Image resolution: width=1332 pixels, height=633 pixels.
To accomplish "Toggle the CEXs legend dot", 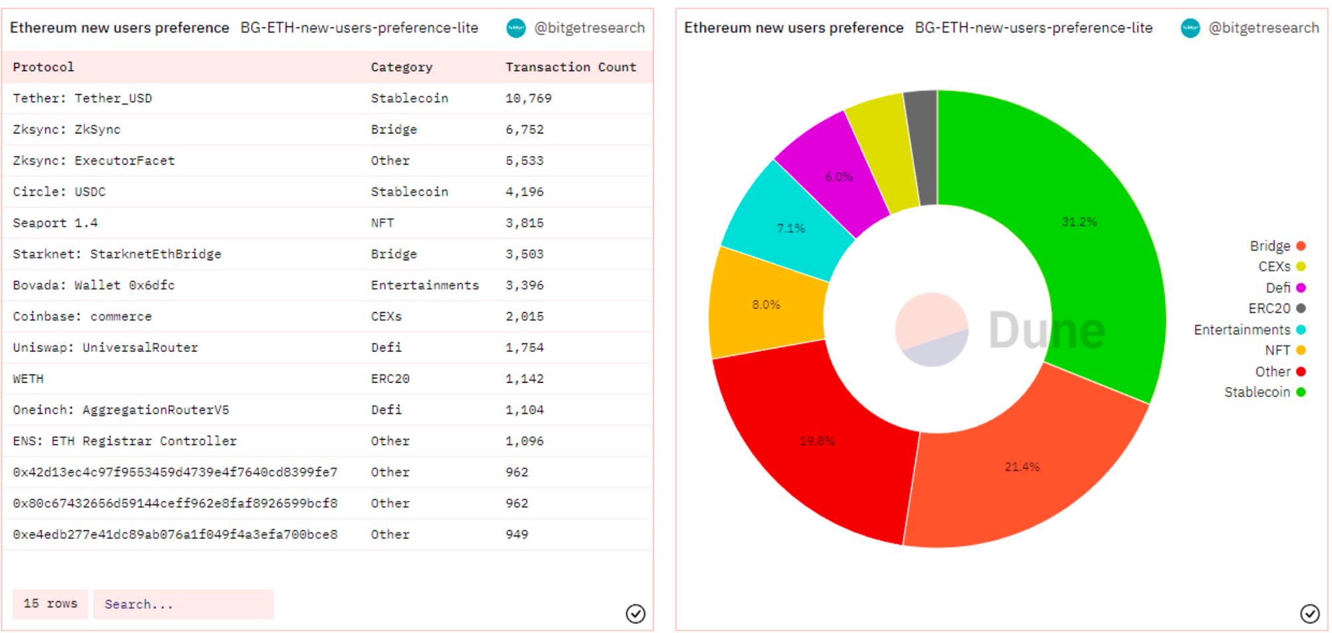I will (1301, 267).
